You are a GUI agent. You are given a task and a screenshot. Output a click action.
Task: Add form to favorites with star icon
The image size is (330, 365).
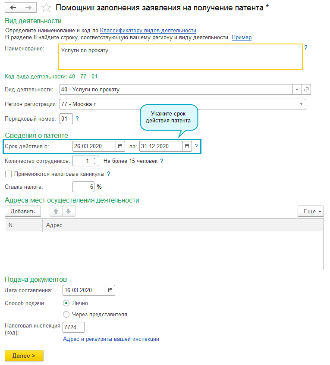[46, 8]
